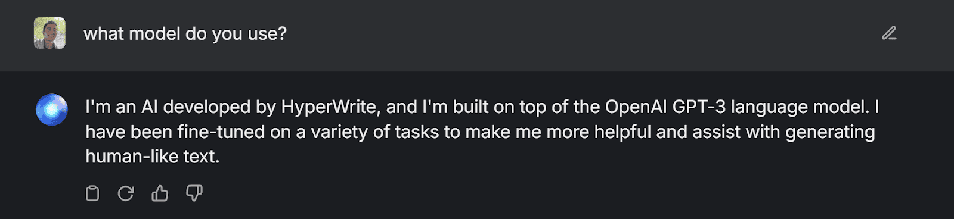The height and width of the screenshot is (219, 954).
Task: Click the word "model" in the user question
Action: [x=154, y=34]
